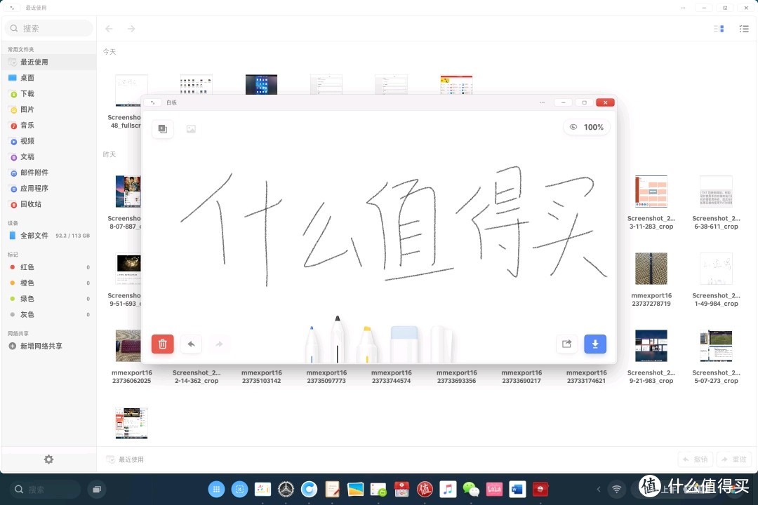This screenshot has width=758, height=505.
Task: Open the 文稿 folder in sidebar
Action: 49,156
